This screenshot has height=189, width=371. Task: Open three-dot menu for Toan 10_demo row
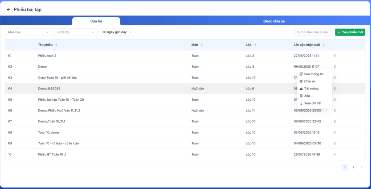(335, 133)
